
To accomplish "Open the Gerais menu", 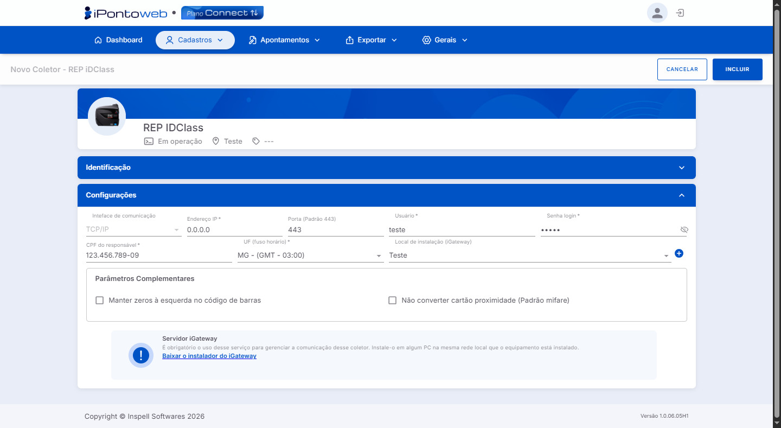I will [445, 40].
